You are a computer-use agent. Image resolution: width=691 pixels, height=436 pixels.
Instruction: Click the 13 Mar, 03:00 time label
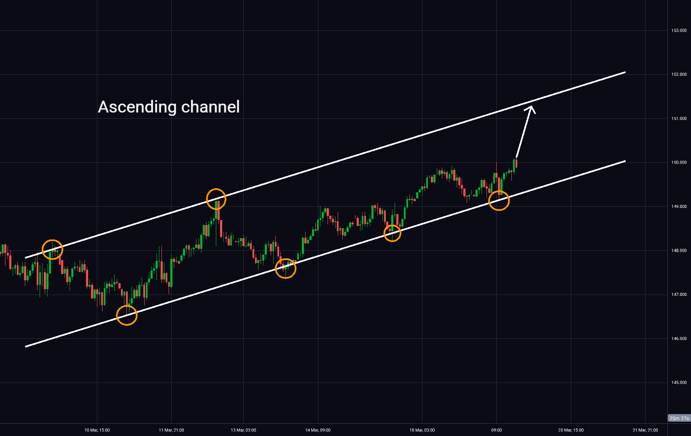click(x=243, y=430)
